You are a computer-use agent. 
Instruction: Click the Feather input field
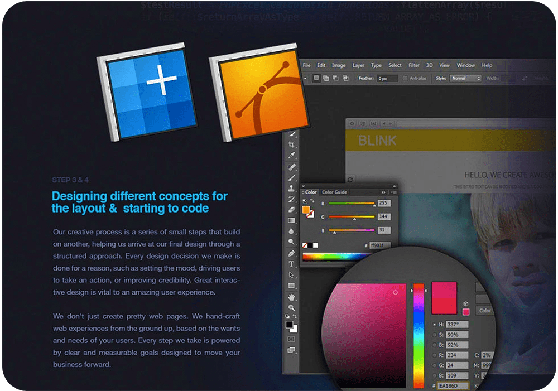(x=387, y=79)
